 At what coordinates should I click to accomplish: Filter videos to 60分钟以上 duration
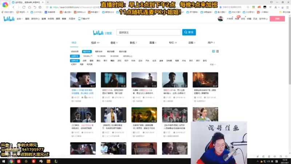point(128,56)
